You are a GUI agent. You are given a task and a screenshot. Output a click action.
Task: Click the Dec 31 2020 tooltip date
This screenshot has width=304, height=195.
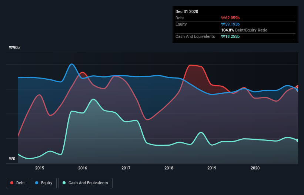187,11
